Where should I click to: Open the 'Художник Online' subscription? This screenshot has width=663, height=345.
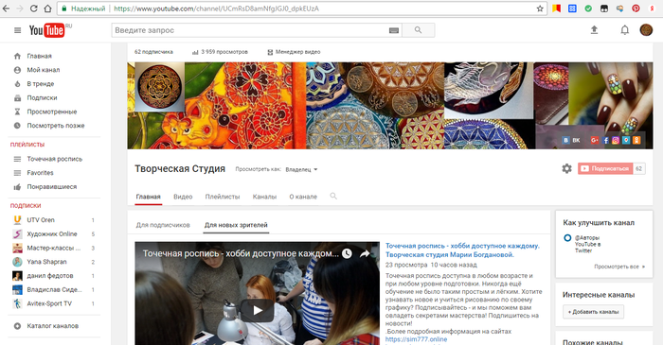pos(51,234)
